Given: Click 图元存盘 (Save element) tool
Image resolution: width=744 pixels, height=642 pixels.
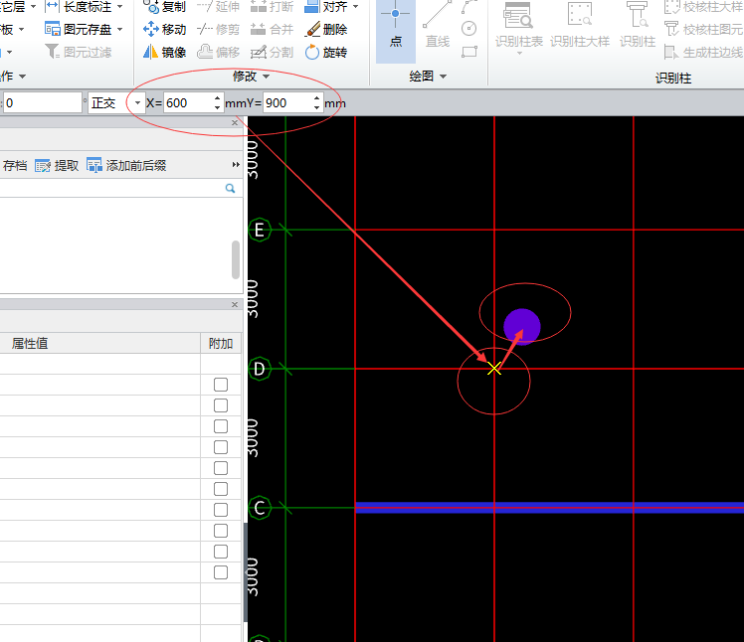Looking at the screenshot, I should click(79, 30).
